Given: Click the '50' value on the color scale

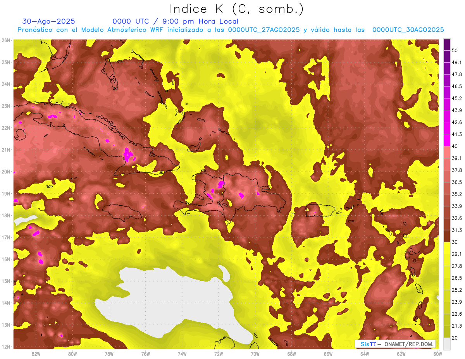Looking at the screenshot, I should coord(455,50).
